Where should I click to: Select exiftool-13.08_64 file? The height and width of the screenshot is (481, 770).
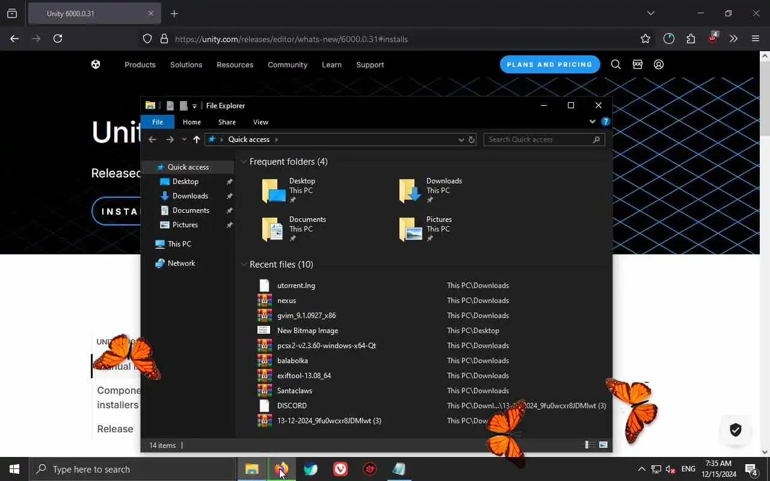[304, 376]
